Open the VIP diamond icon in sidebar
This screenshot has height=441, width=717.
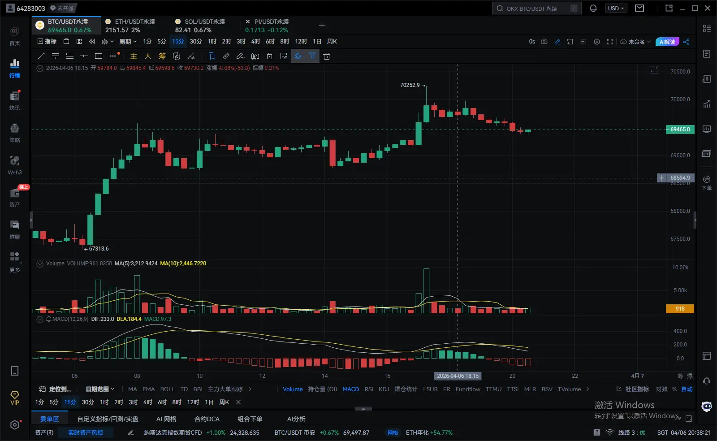point(15,398)
